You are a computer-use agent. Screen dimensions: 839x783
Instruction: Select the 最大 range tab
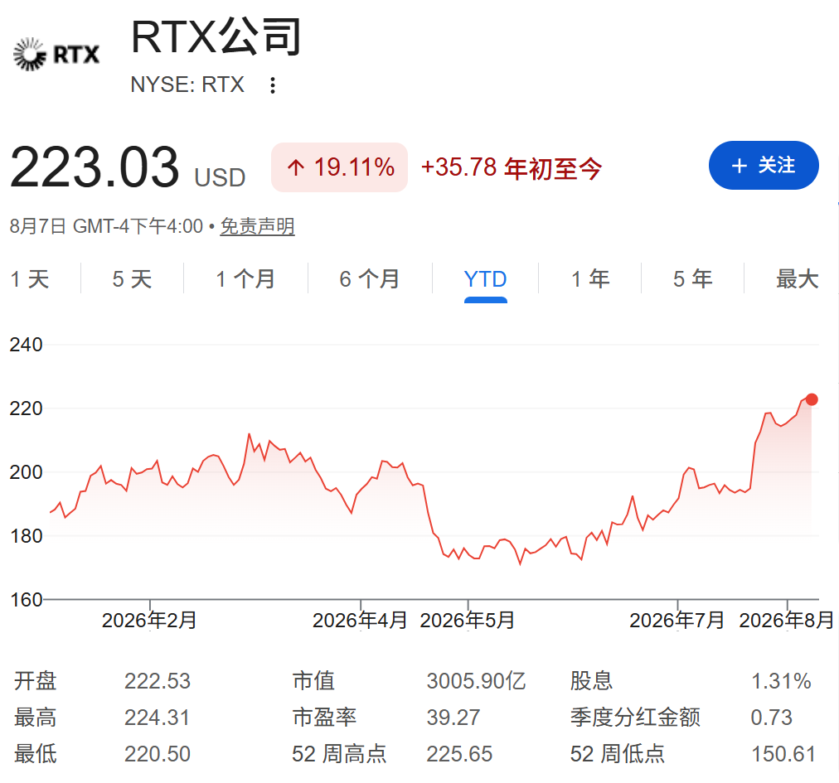tap(798, 279)
